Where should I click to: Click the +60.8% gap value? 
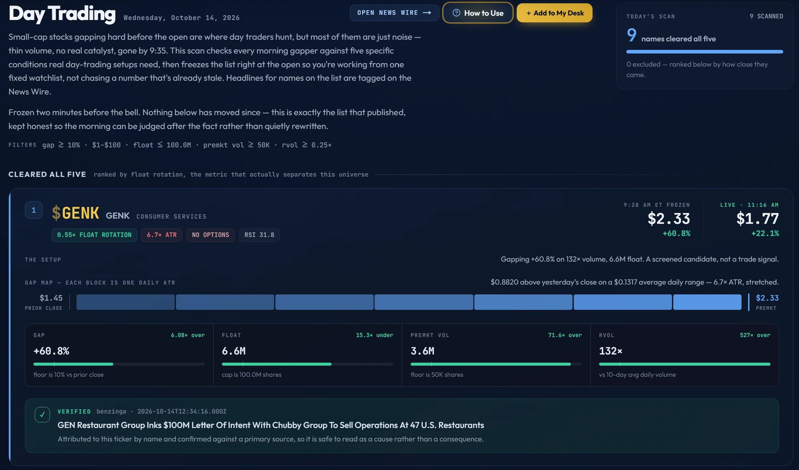[52, 351]
